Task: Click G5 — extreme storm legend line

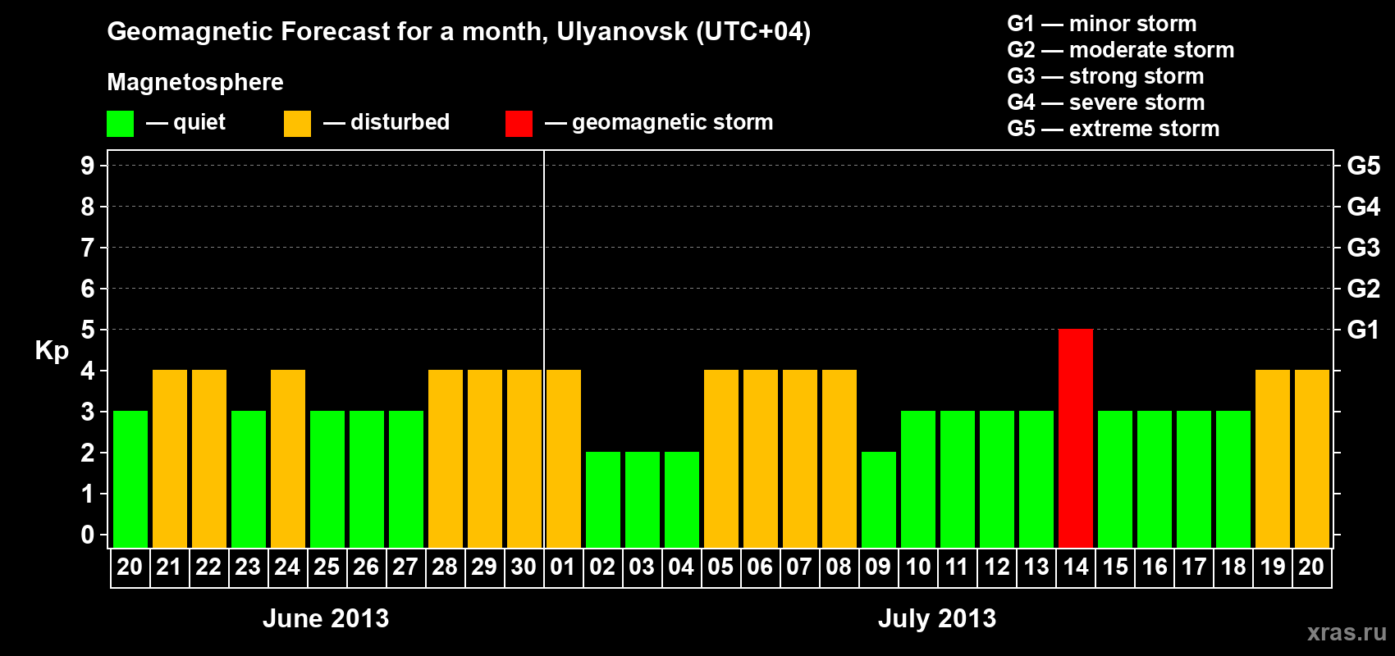Action: click(x=1114, y=129)
